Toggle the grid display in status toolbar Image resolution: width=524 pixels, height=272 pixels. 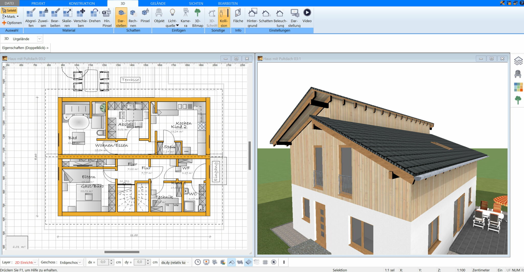click(x=265, y=262)
